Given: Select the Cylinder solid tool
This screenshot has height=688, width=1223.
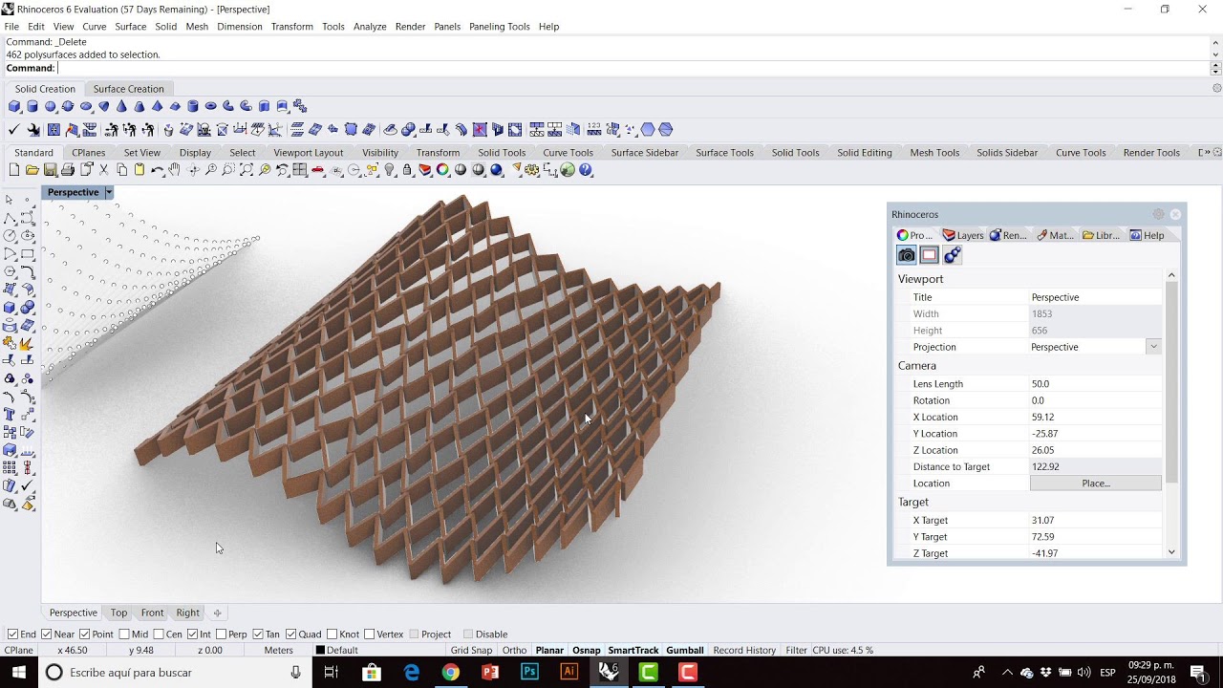Looking at the screenshot, I should click(32, 106).
